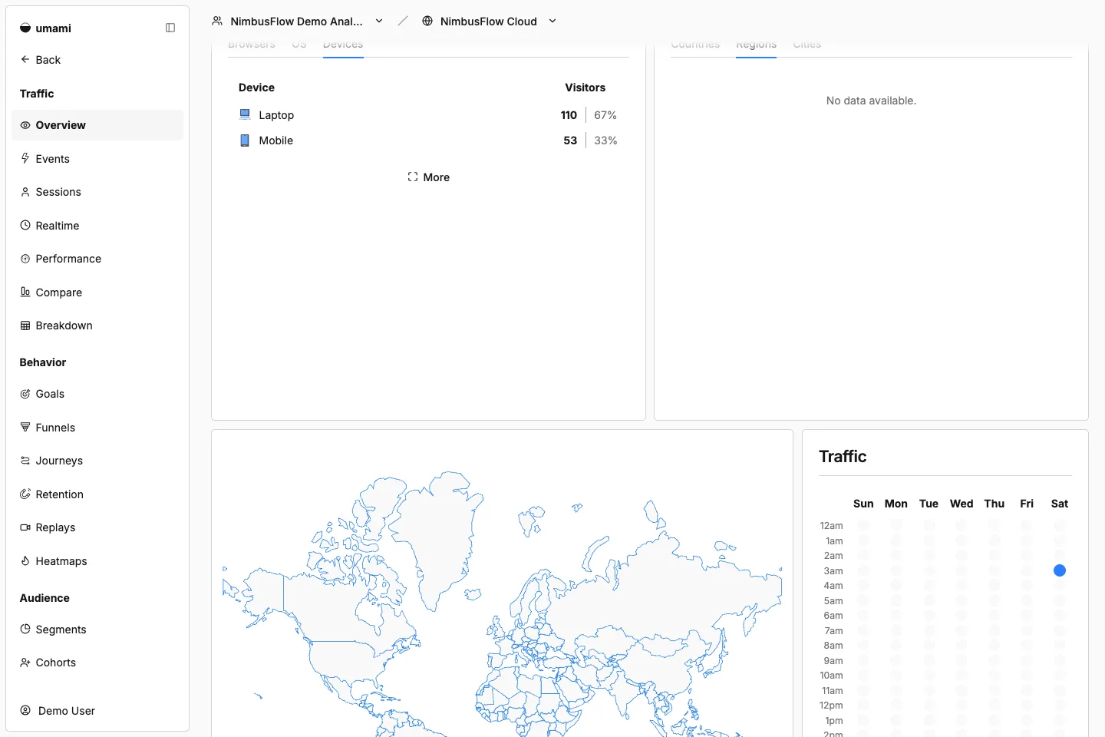Switch to the Cities tab

807,45
